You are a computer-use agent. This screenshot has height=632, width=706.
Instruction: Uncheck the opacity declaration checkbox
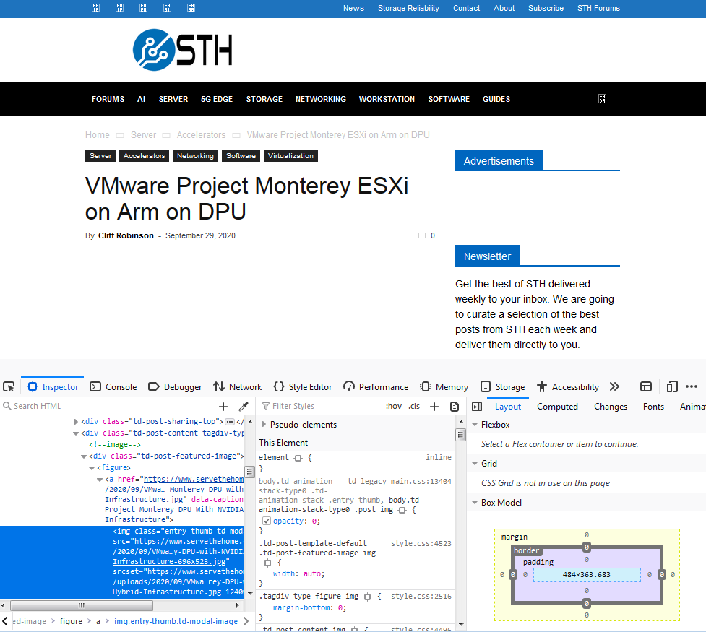point(267,521)
